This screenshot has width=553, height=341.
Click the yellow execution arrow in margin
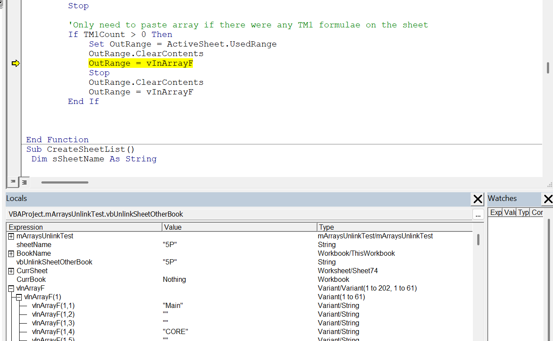[x=16, y=64]
